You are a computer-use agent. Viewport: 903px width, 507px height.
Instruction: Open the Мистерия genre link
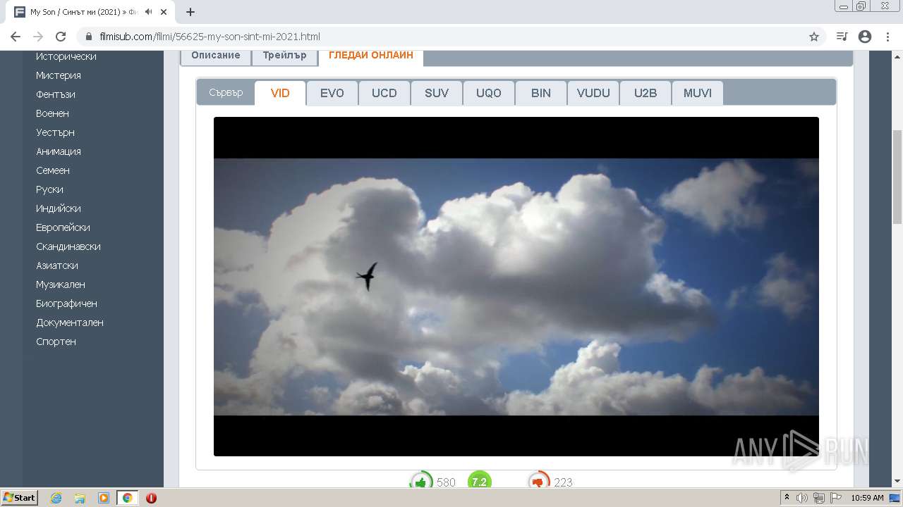pyautogui.click(x=59, y=75)
